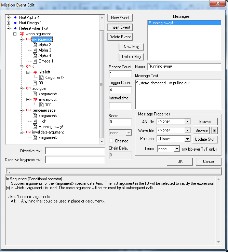Click the blue dot icon for Hurt Omega 1
The width and height of the screenshot is (228, 252).
[x=15, y=23]
